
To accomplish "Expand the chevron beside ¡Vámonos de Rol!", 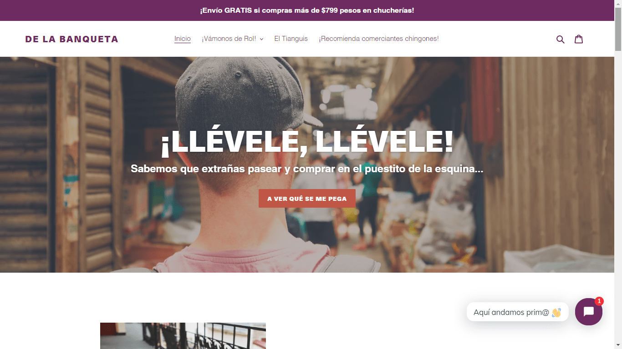I will [x=262, y=39].
